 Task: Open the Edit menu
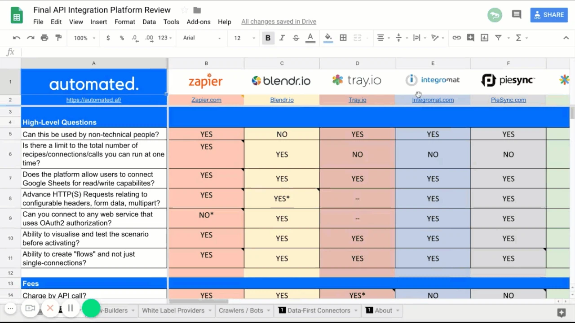(x=56, y=22)
